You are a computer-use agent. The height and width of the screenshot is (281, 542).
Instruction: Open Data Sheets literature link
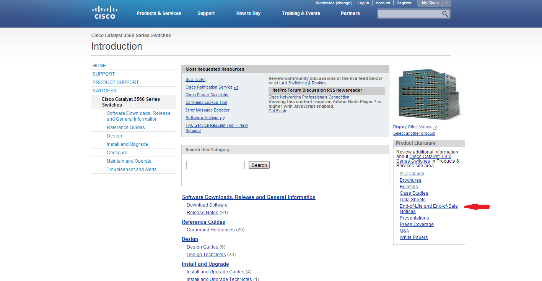[413, 200]
